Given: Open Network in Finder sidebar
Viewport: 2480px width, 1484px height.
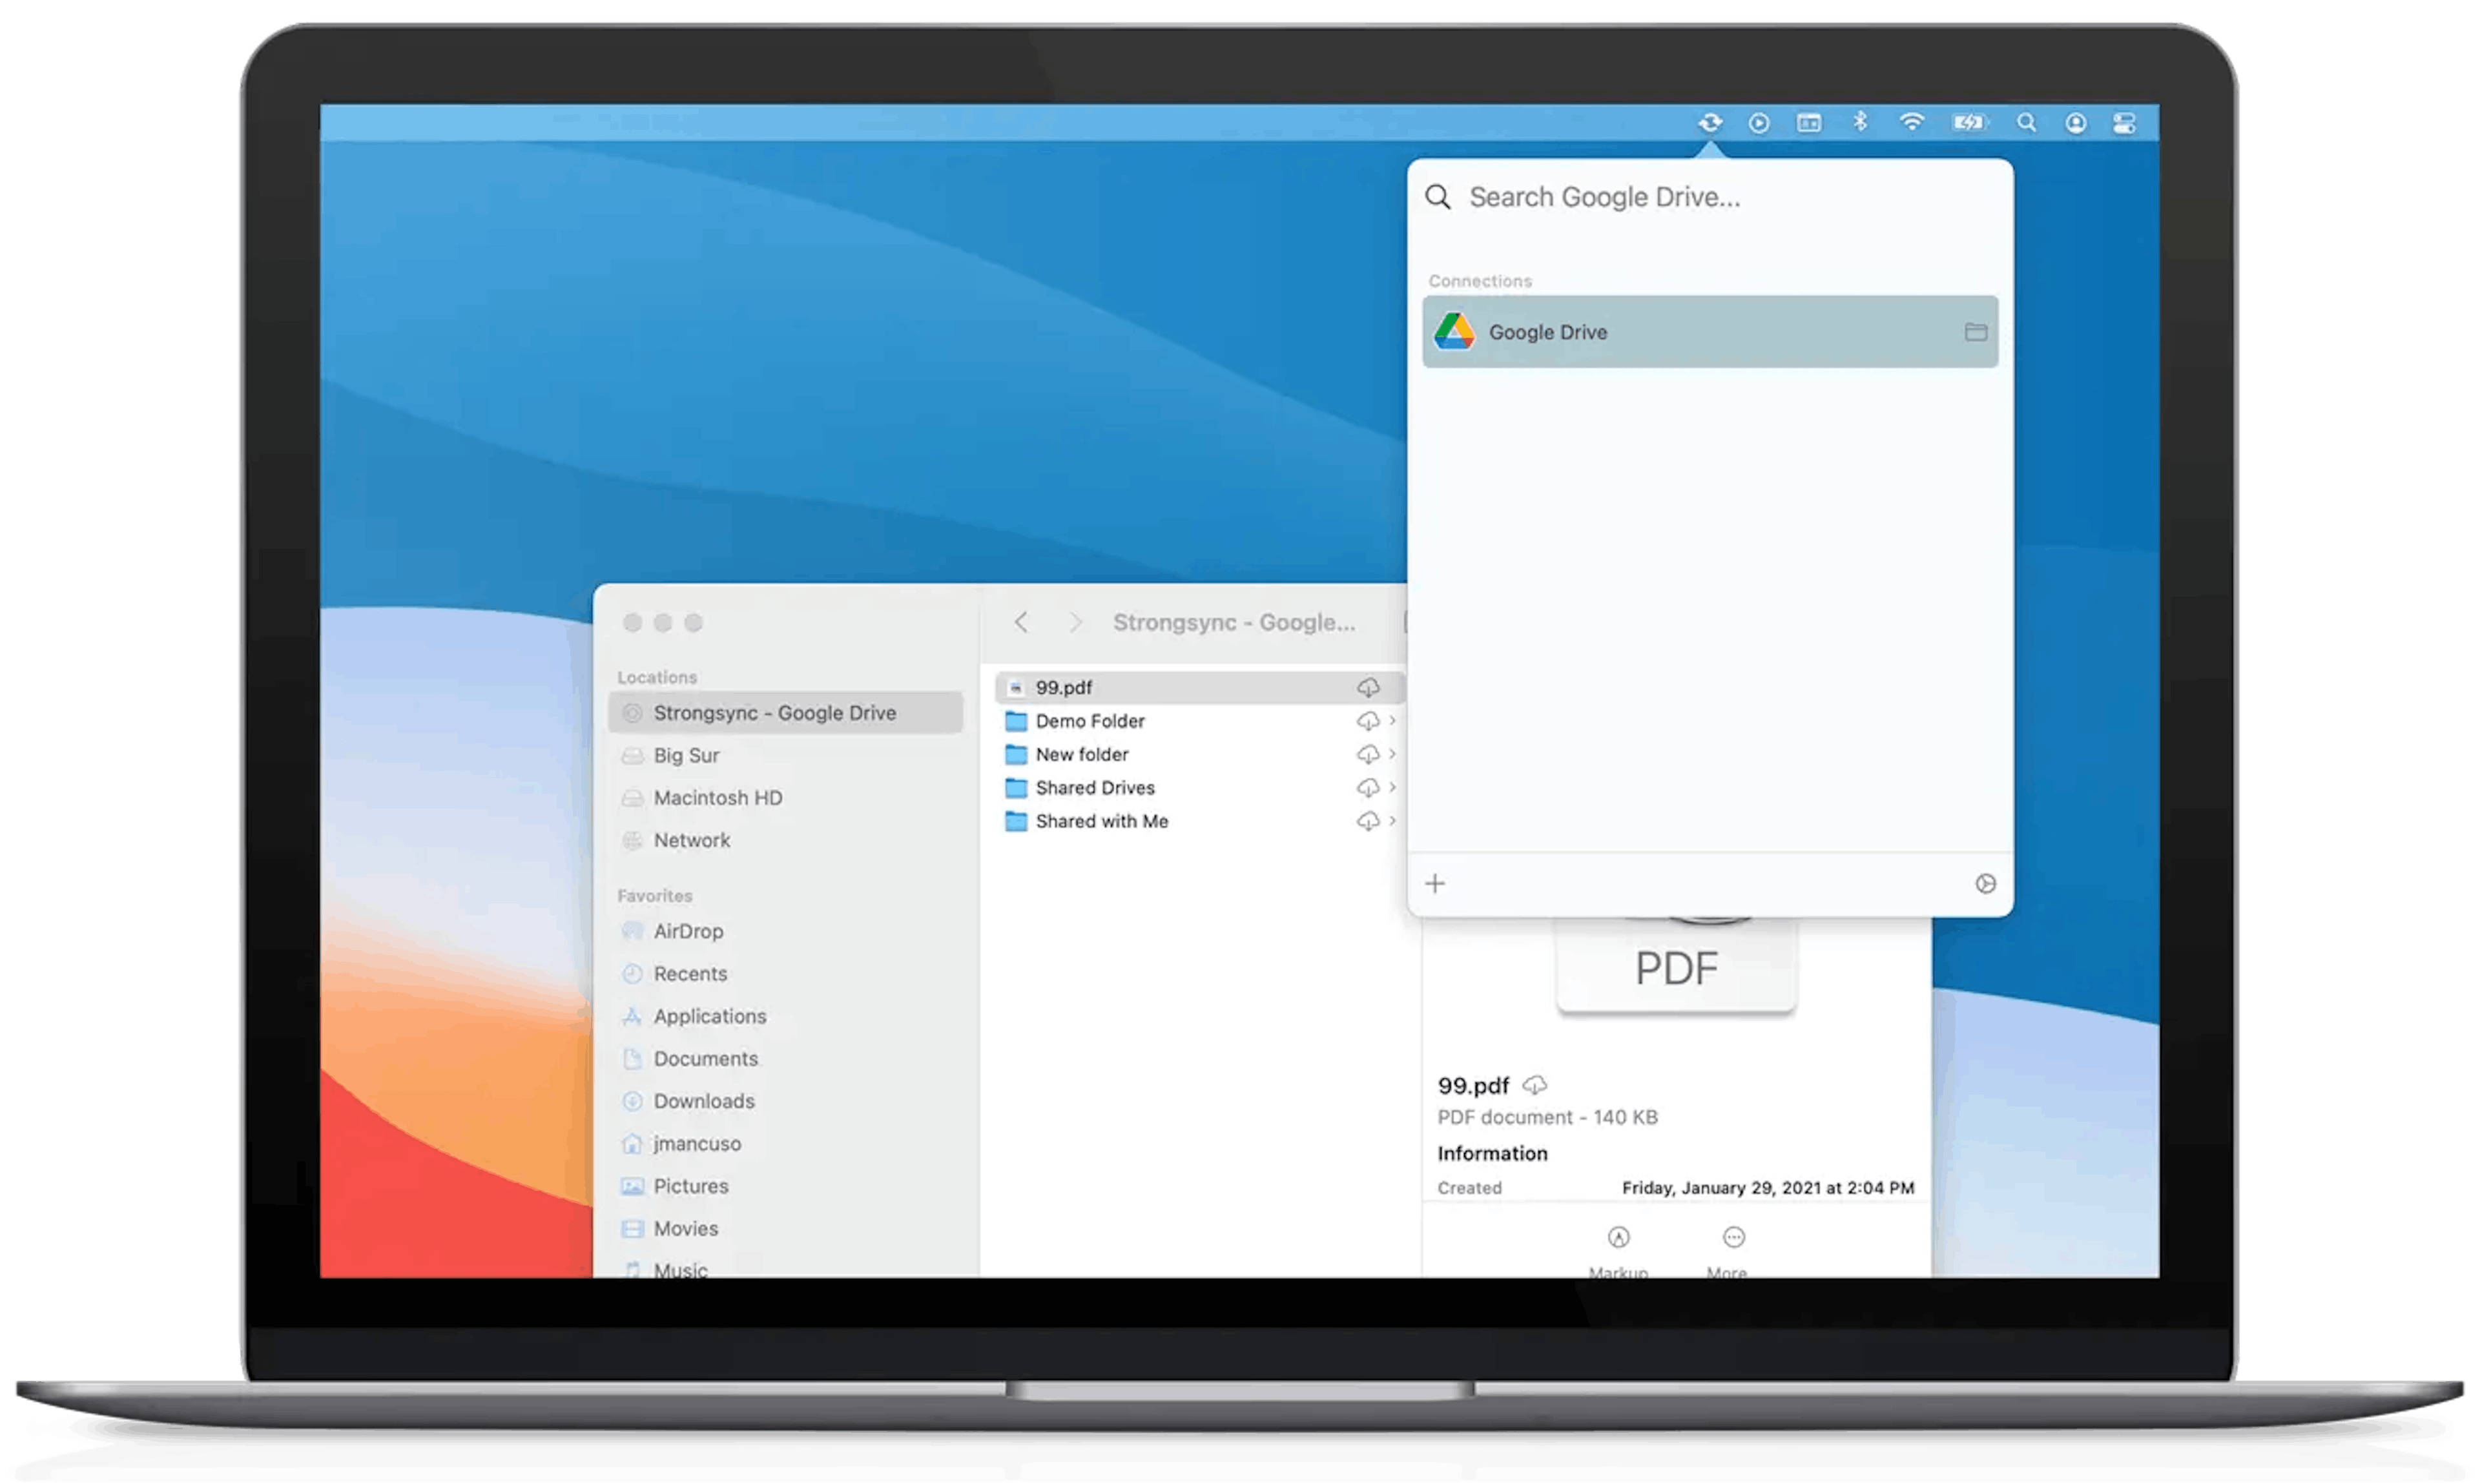Looking at the screenshot, I should pyautogui.click(x=785, y=840).
